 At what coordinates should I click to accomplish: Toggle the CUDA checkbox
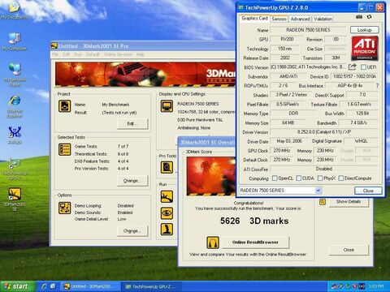299,178
